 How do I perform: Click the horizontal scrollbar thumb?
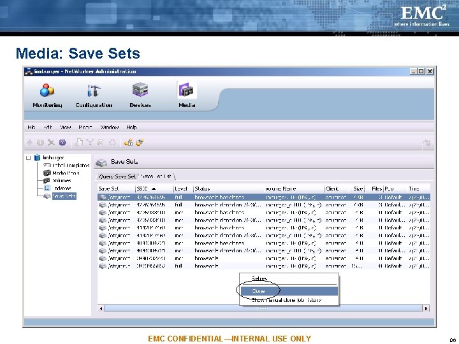[x=263, y=308]
